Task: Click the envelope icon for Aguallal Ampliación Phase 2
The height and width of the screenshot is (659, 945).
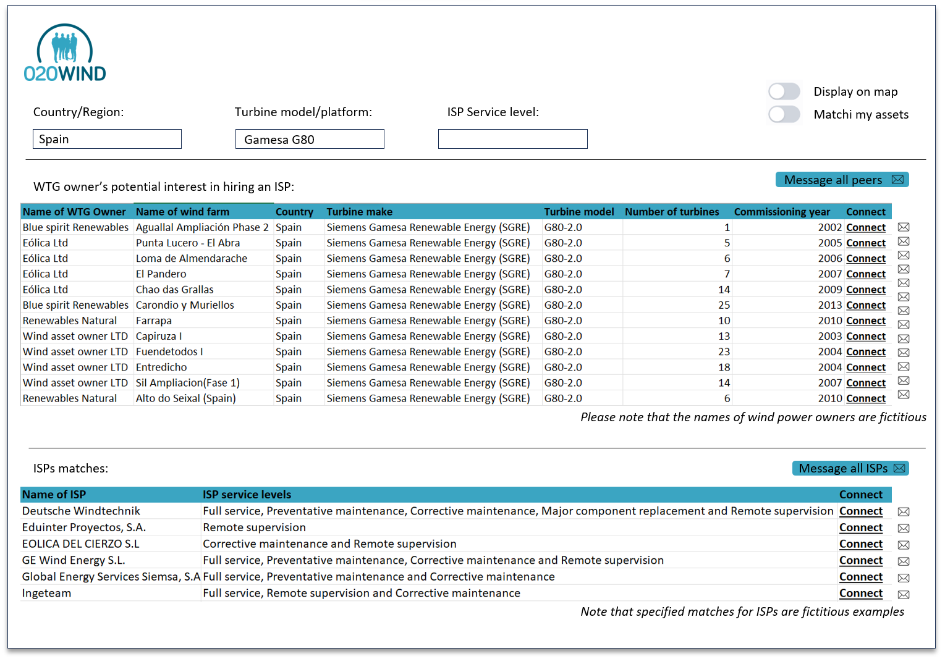Action: pos(904,227)
